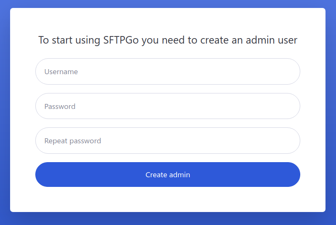
Task: Click the word 'SFTPGo' in the heading
Action: [x=121, y=40]
